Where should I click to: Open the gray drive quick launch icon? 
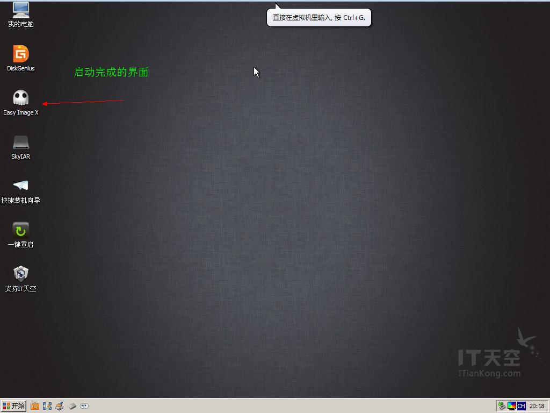(72, 406)
